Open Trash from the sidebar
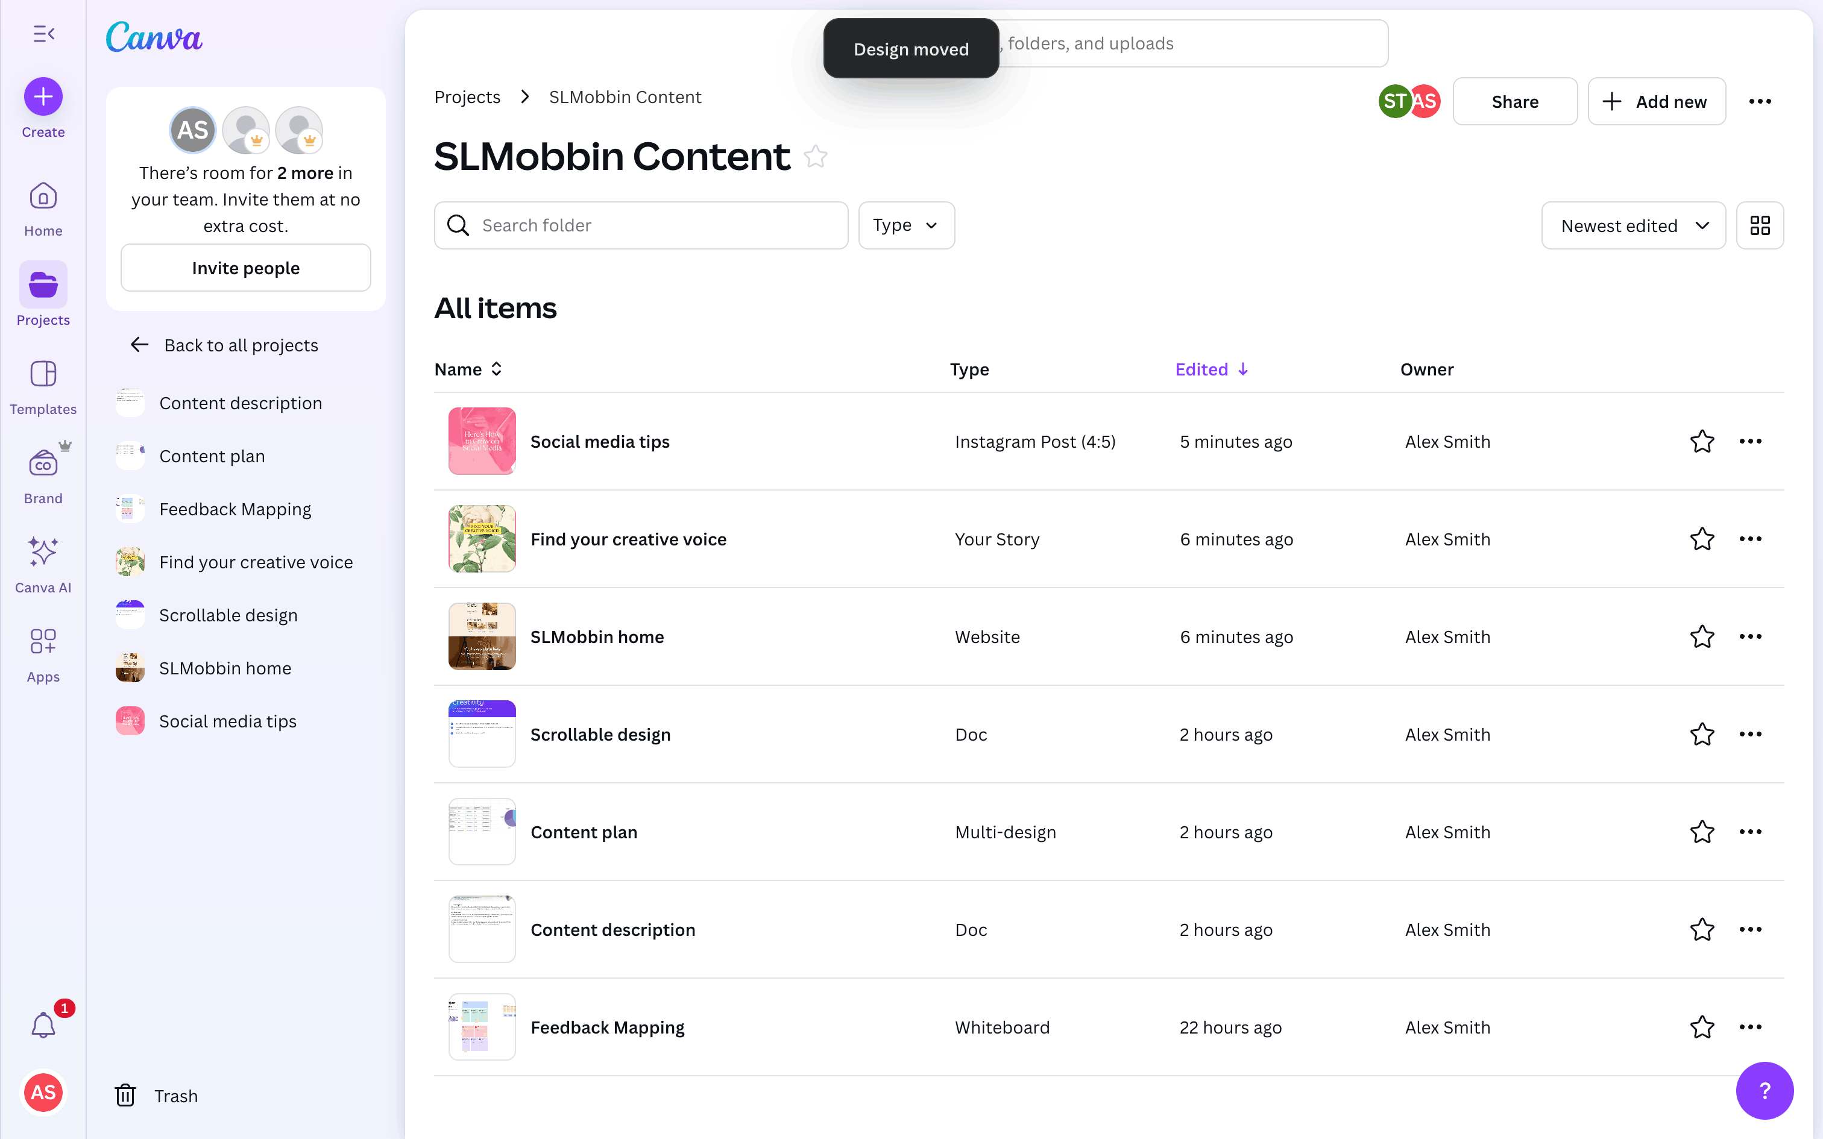 [x=157, y=1096]
